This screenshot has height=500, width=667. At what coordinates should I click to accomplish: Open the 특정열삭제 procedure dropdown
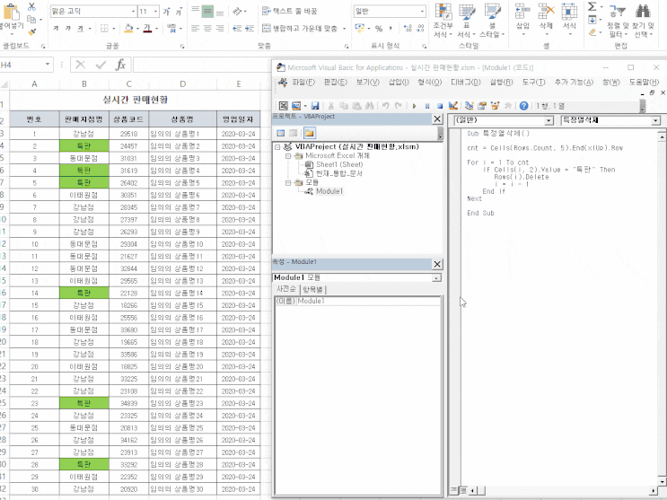[x=655, y=121]
